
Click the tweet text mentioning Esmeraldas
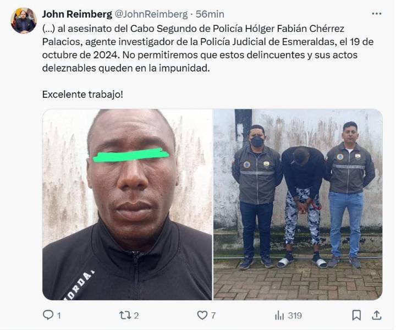[208, 42]
